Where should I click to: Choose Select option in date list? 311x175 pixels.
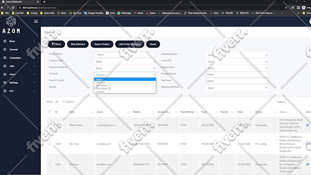click(x=125, y=79)
